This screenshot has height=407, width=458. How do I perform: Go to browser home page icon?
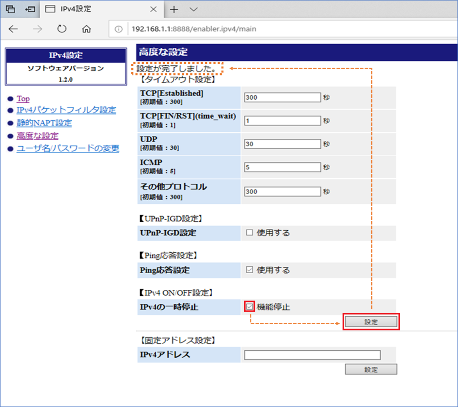[x=86, y=29]
